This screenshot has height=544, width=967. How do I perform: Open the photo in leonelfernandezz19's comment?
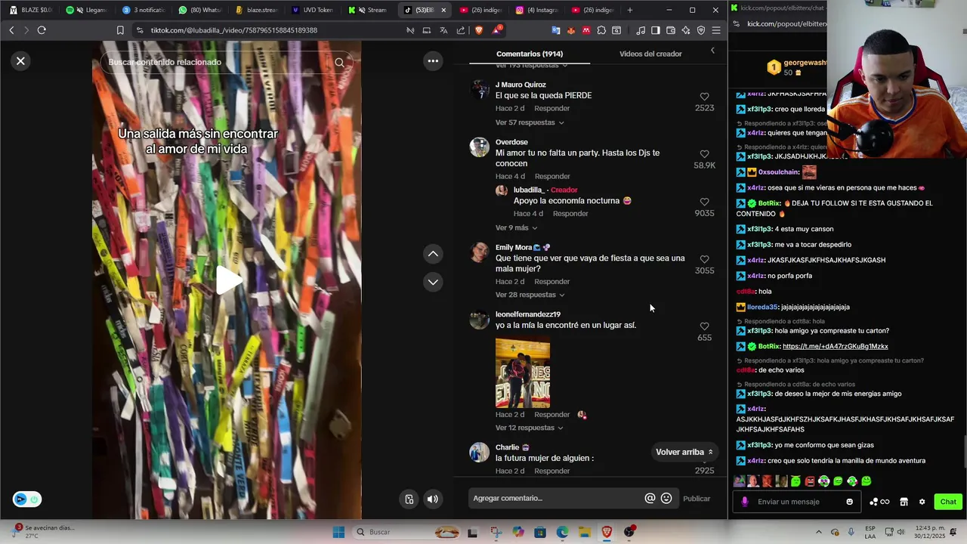pyautogui.click(x=523, y=373)
